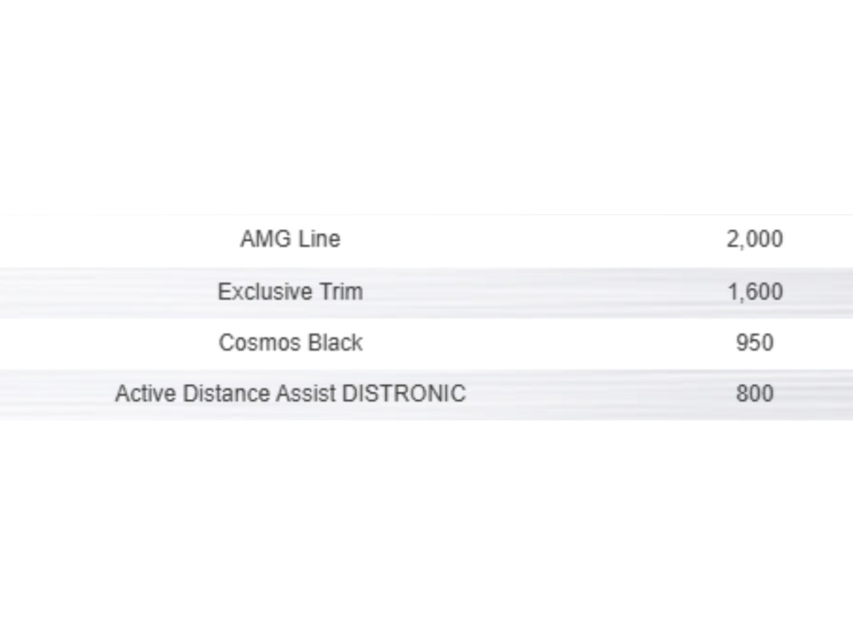
Task: Click the word 'Trim' in the second row
Action: (342, 292)
